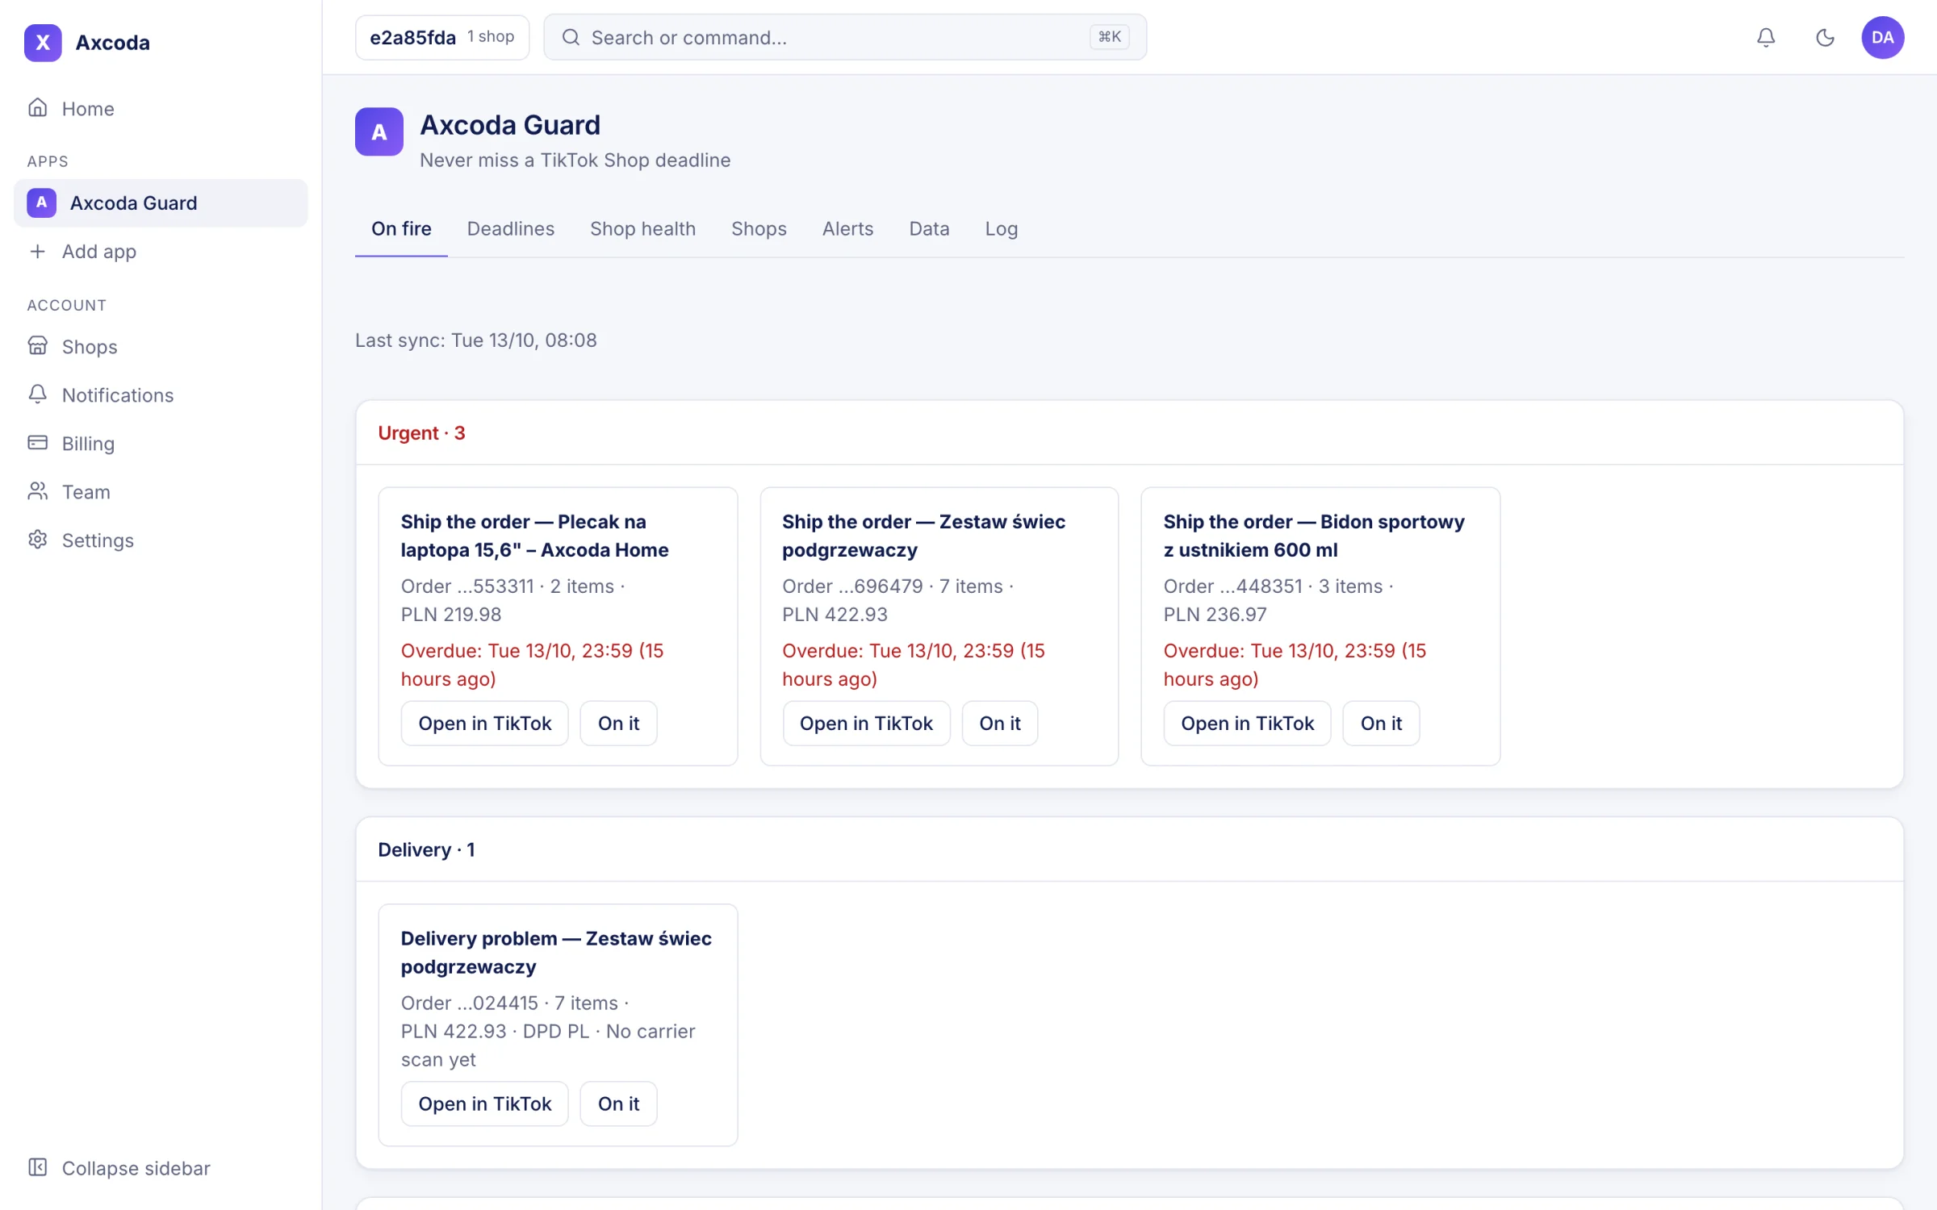The height and width of the screenshot is (1210, 1937).
Task: Click the Delivery problem — Zestaw świec title
Action: click(556, 952)
